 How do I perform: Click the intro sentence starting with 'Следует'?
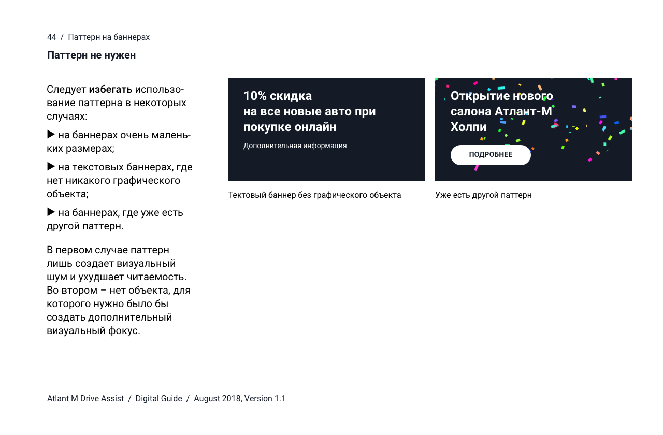coord(116,103)
